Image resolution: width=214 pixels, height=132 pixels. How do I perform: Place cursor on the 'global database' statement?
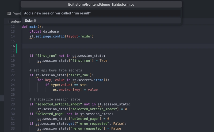coord(44,31)
